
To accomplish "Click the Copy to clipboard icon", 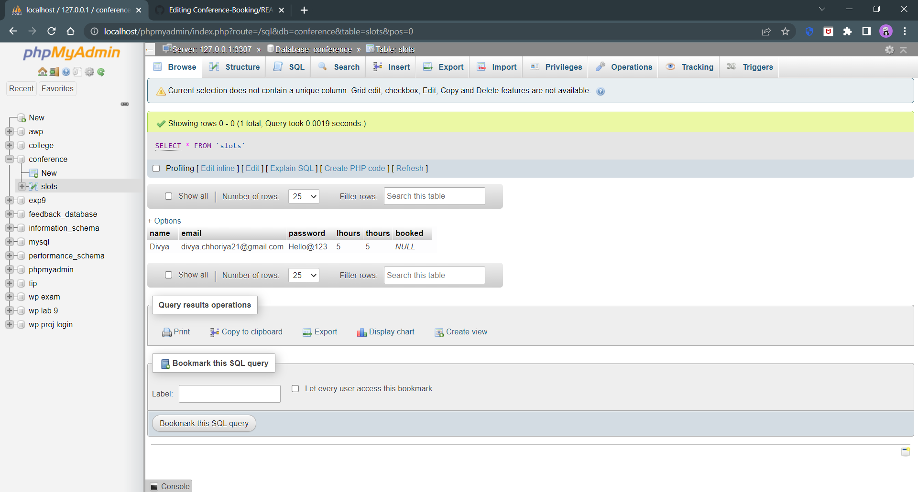I will point(215,332).
